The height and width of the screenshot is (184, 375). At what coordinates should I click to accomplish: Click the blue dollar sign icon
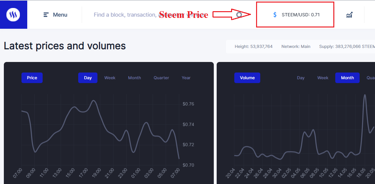(275, 15)
